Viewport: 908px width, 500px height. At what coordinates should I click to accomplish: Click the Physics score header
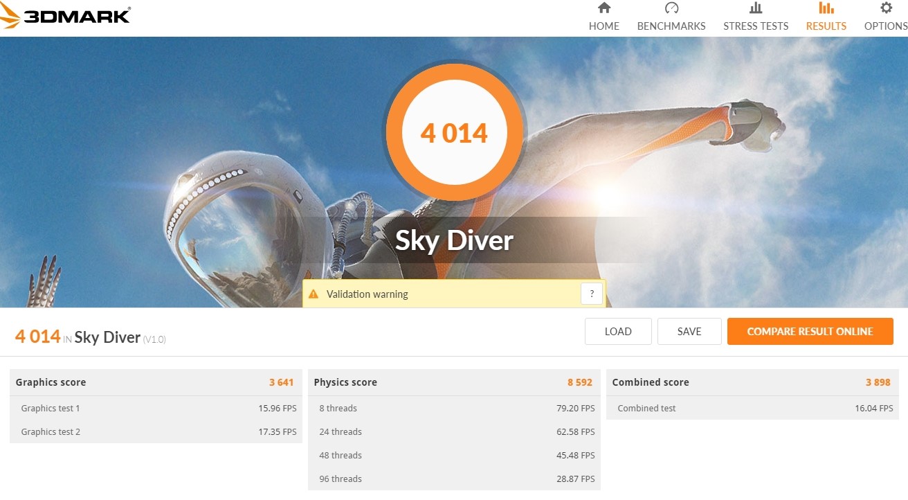[454, 382]
